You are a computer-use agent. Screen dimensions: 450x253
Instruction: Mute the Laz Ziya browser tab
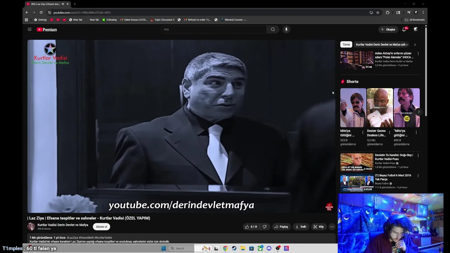tap(63, 4)
